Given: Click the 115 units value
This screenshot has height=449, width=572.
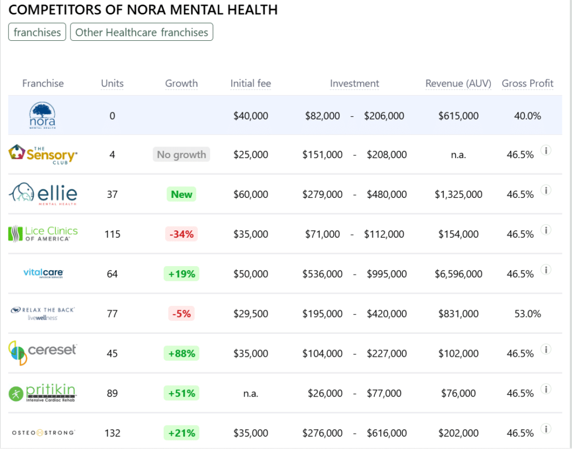Looking at the screenshot, I should pos(112,234).
